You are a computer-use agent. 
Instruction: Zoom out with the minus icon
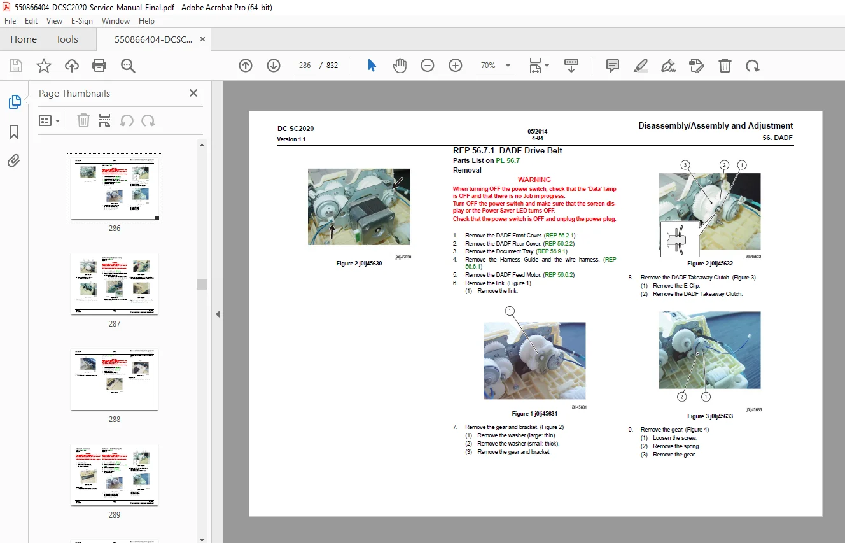[x=428, y=66]
